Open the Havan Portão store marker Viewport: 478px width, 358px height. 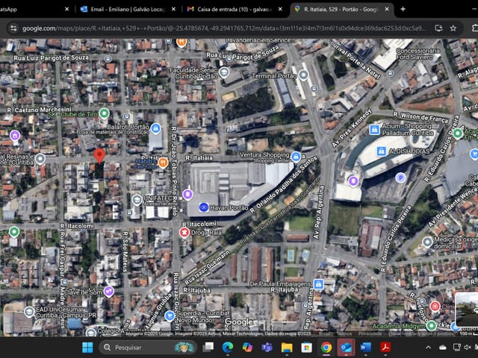pyautogui.click(x=204, y=207)
